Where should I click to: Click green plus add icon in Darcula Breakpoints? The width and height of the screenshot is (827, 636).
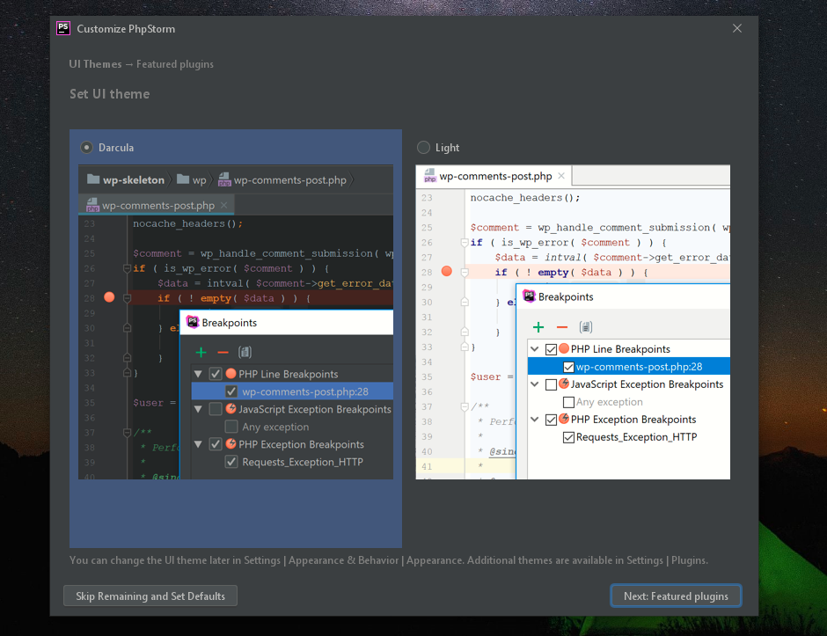pos(201,352)
